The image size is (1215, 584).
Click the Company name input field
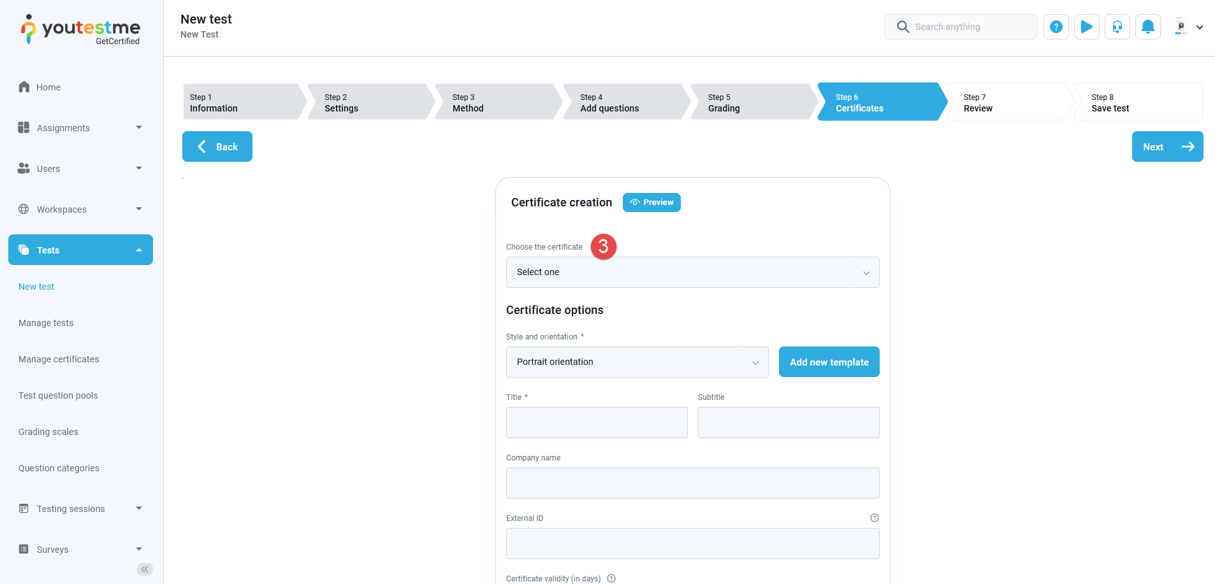(692, 483)
